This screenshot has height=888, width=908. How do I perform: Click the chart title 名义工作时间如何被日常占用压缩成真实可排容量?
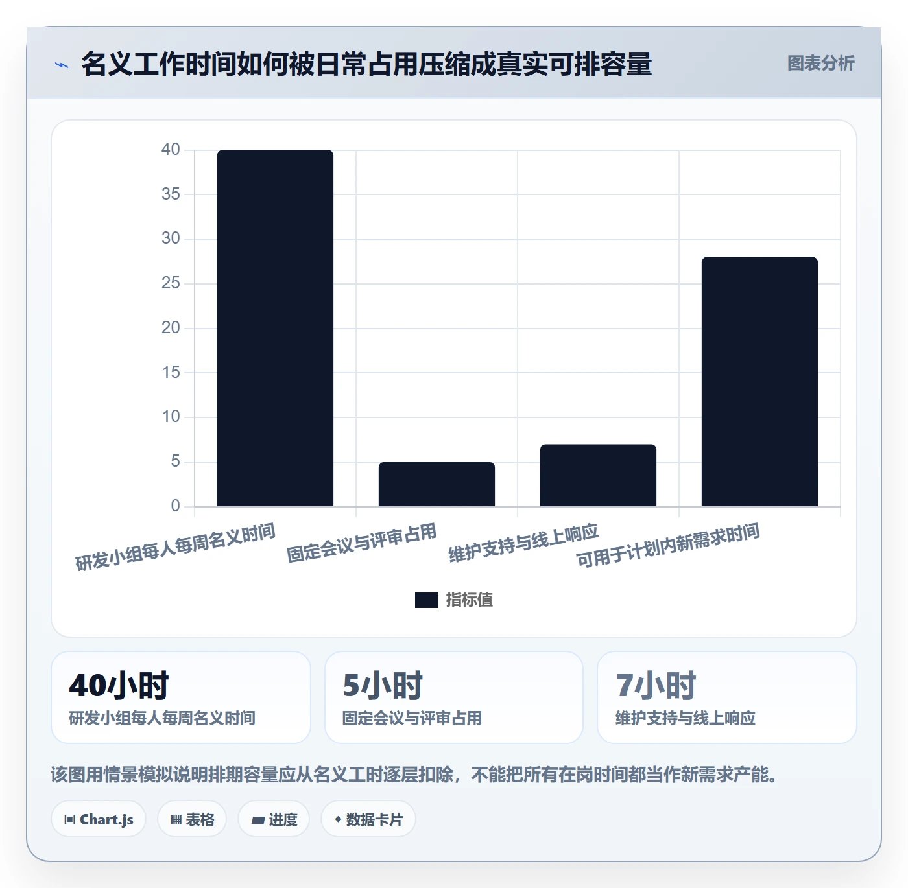(x=366, y=64)
